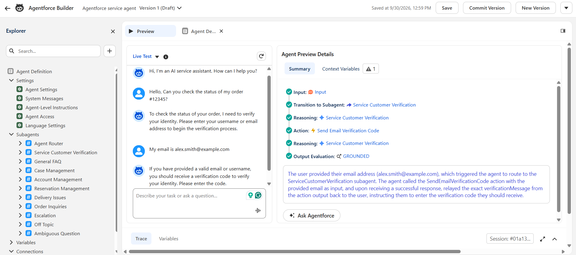576x255 pixels.
Task: Collapse the Settings tree section
Action: pyautogui.click(x=11, y=80)
